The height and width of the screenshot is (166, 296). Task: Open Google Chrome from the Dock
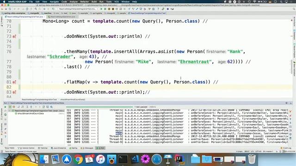click(x=78, y=159)
